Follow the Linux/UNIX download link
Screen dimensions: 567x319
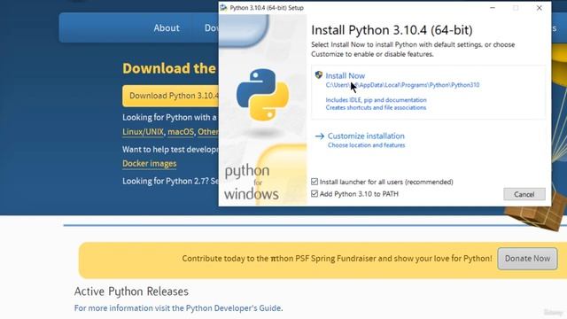tap(143, 132)
